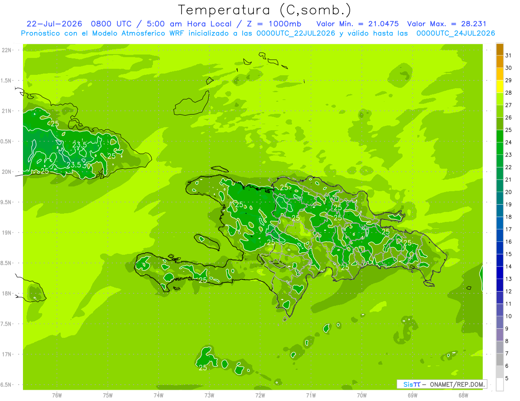Pick yellow legend swatch between 28 and 29

pyautogui.click(x=500, y=86)
